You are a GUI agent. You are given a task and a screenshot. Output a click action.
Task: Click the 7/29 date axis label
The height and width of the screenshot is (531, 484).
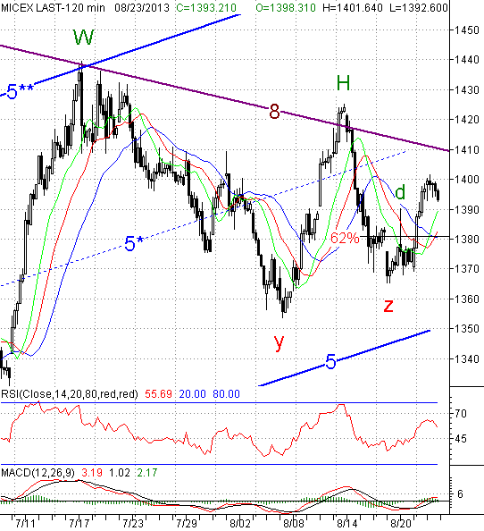pyautogui.click(x=187, y=524)
